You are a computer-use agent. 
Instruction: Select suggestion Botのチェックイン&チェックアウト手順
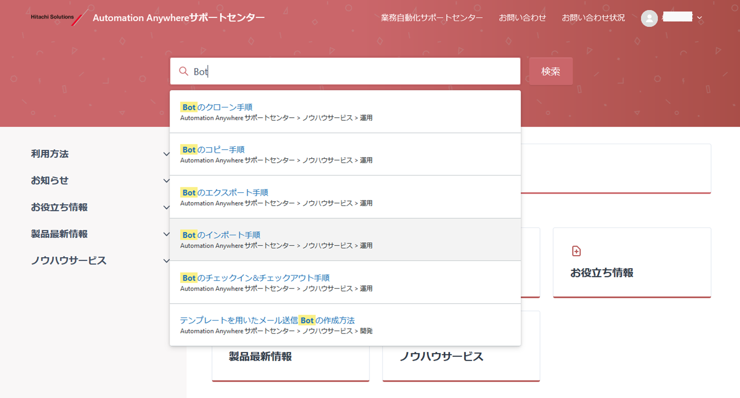(345, 282)
